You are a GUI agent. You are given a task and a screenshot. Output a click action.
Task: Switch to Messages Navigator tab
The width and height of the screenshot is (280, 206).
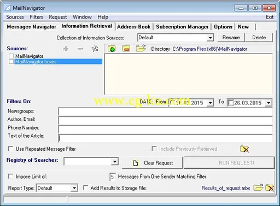coord(31,27)
